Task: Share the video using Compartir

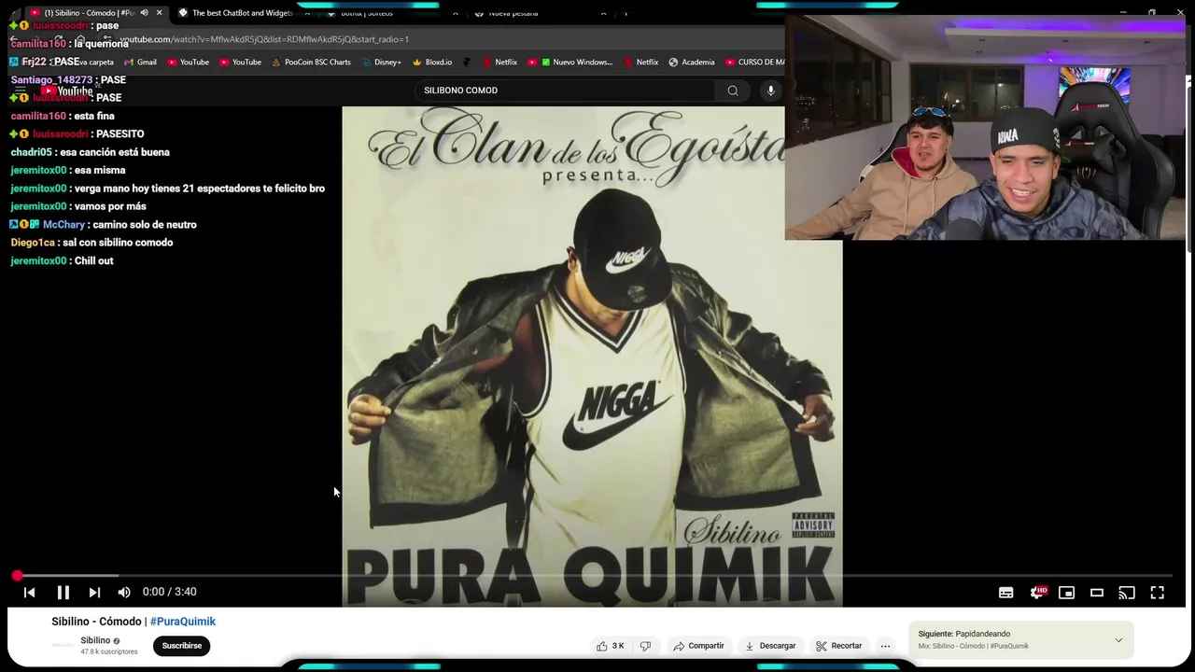Action: point(698,646)
